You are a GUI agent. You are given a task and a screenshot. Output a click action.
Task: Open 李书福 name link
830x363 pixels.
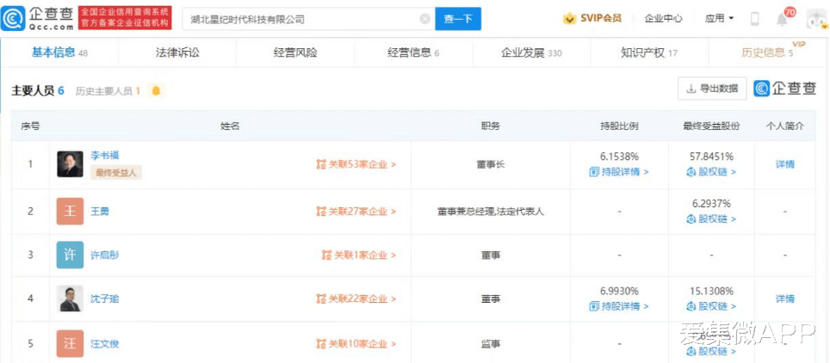(105, 156)
